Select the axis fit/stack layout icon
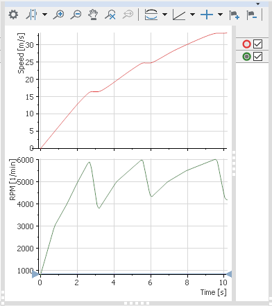Viewport: 272px width, 306px height. point(151,15)
